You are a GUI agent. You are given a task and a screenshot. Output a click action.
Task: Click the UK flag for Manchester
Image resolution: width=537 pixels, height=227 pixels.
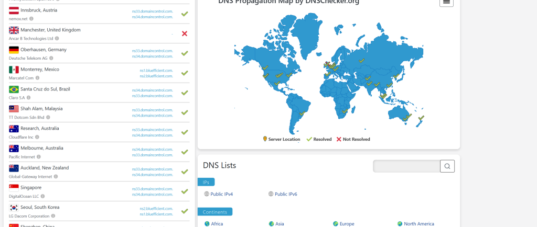click(14, 30)
